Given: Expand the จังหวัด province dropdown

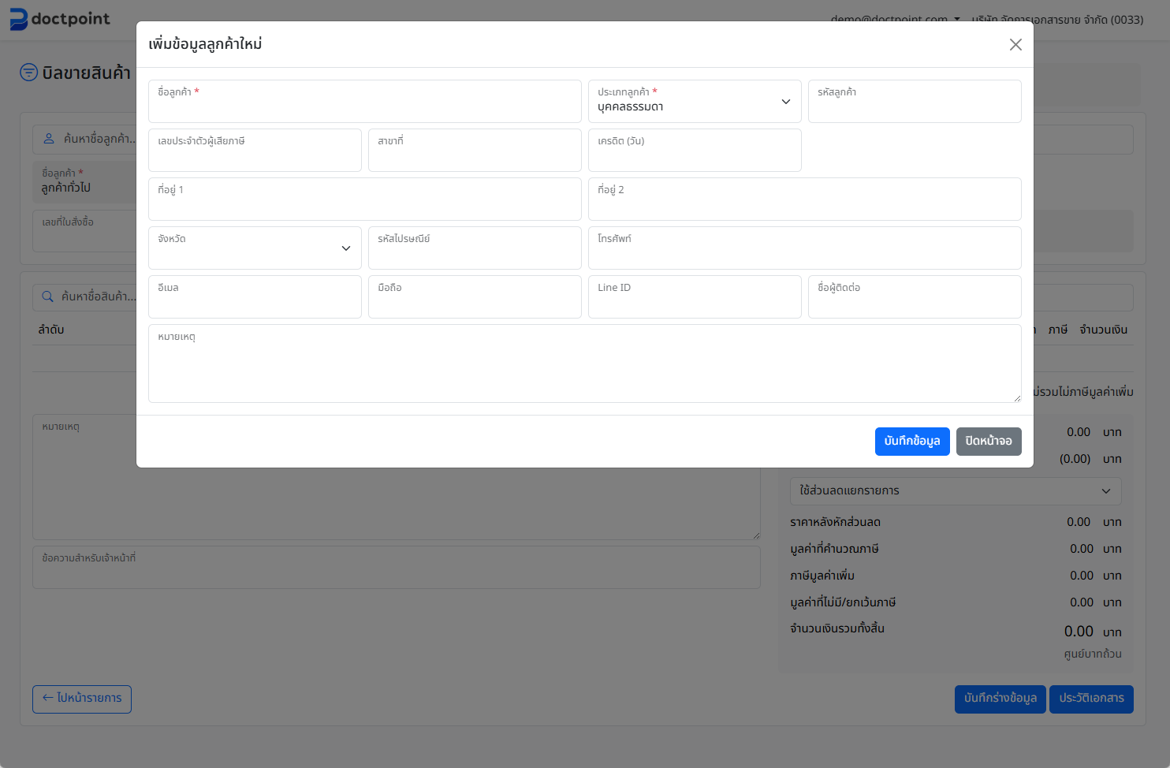Looking at the screenshot, I should (x=255, y=248).
